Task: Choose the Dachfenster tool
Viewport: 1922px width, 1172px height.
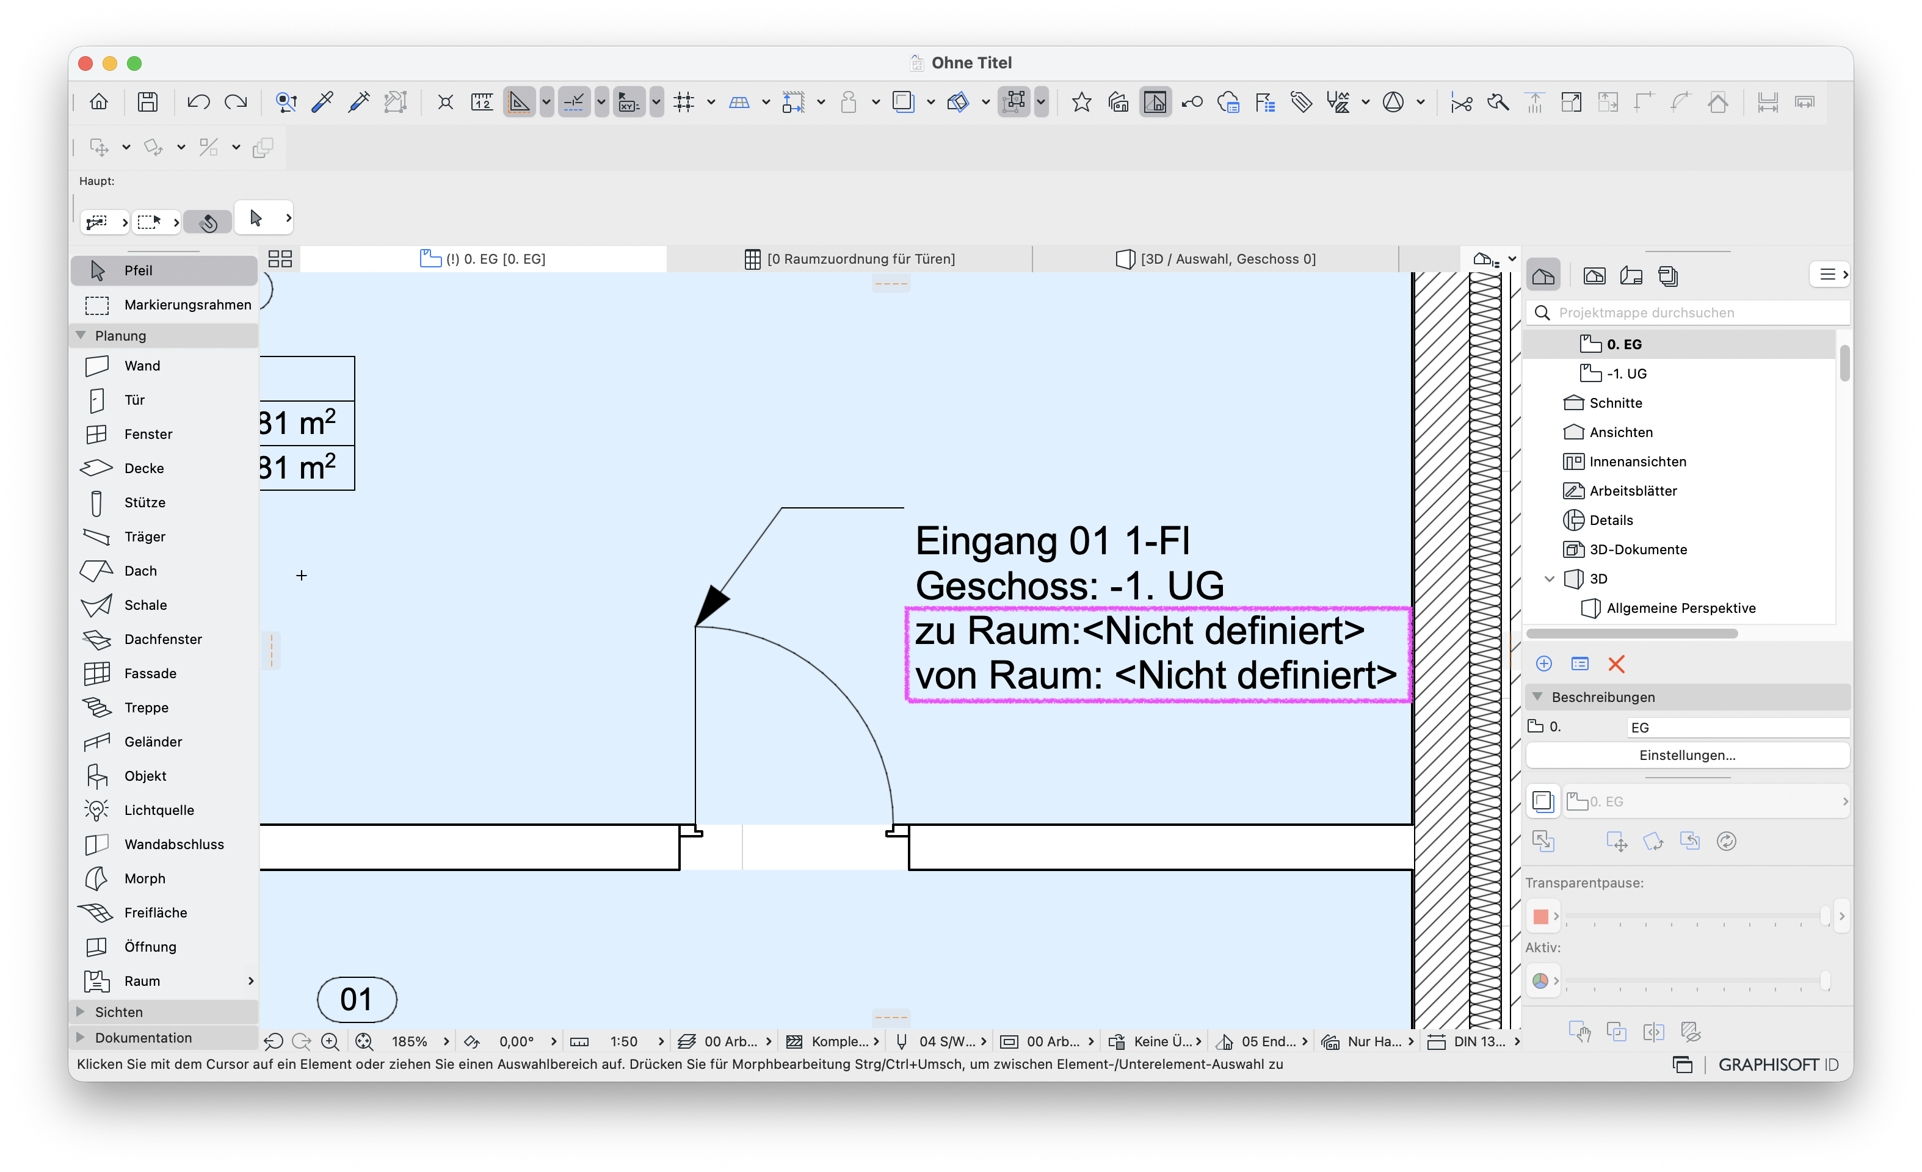Action: point(164,638)
